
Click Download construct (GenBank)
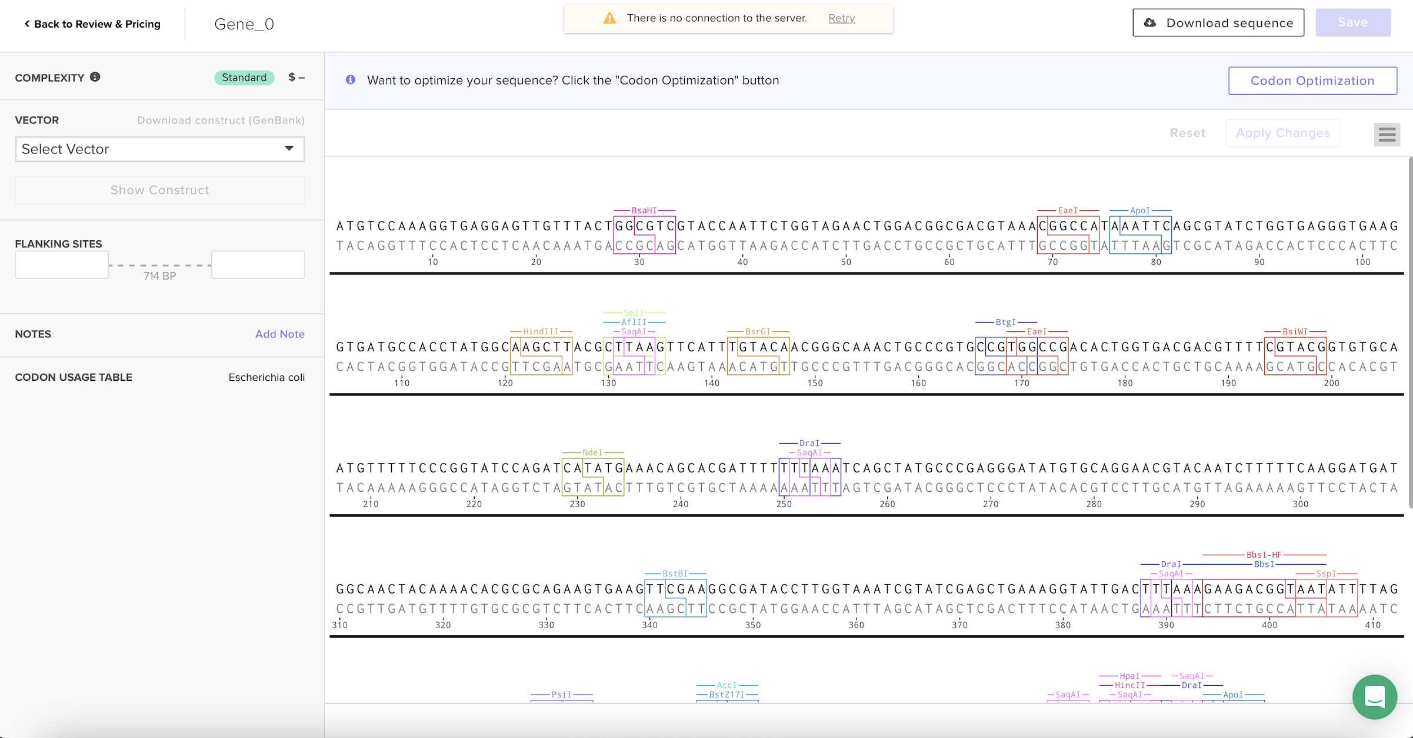pos(221,120)
